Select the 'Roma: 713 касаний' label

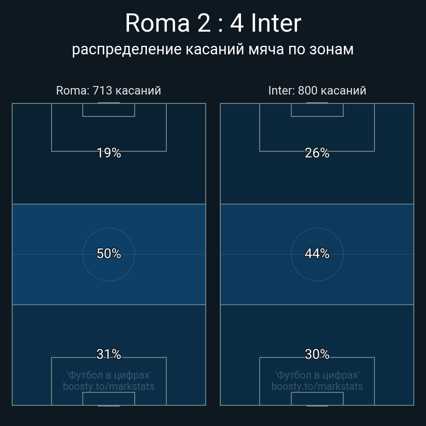[108, 90]
